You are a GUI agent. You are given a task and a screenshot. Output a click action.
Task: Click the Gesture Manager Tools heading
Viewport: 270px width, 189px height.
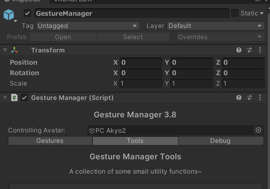(x=135, y=157)
